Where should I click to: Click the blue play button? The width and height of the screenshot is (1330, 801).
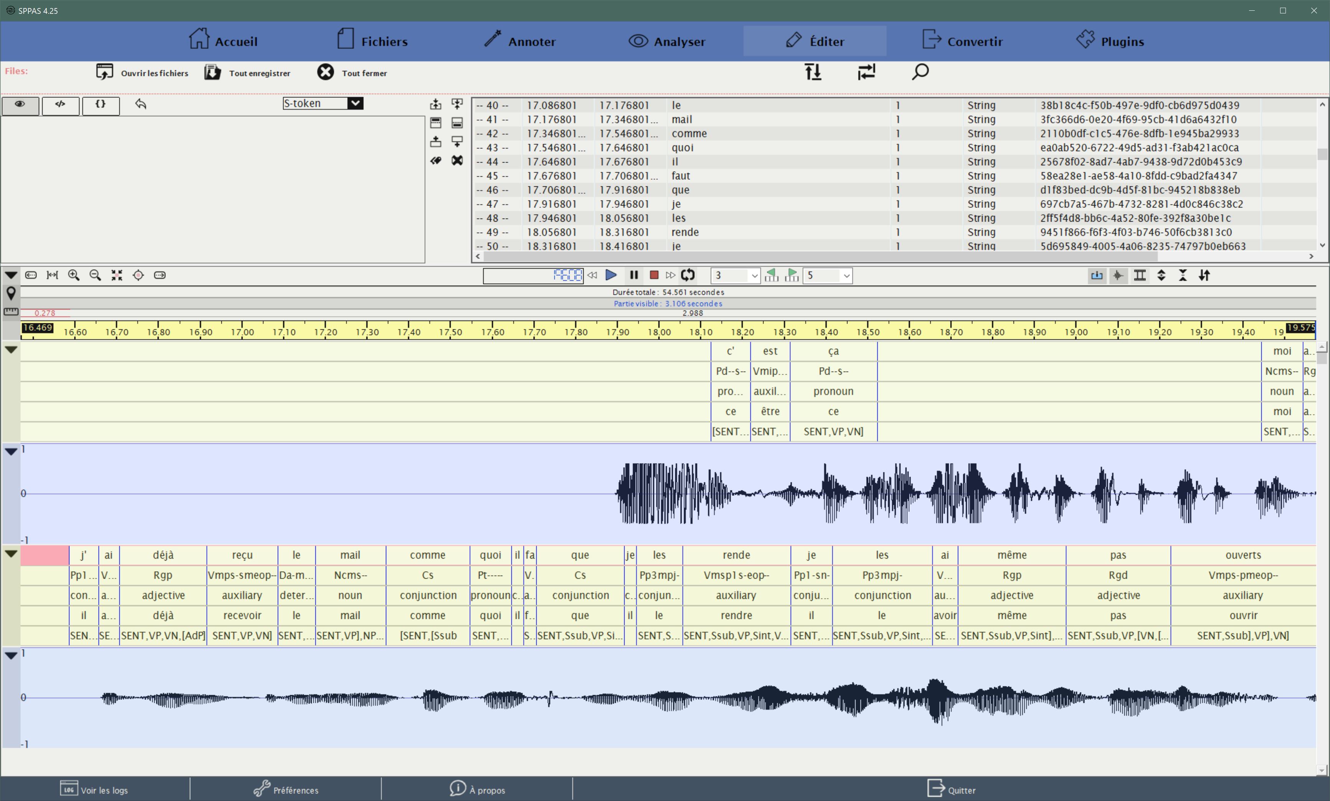611,275
